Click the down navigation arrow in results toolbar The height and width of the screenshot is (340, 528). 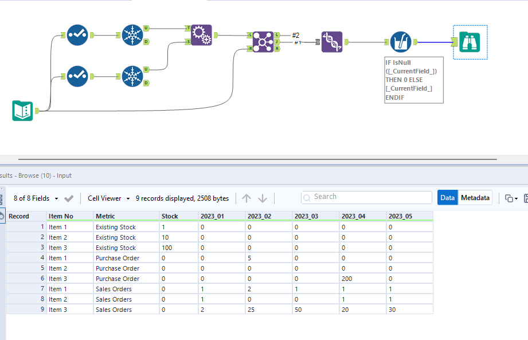[x=262, y=197]
